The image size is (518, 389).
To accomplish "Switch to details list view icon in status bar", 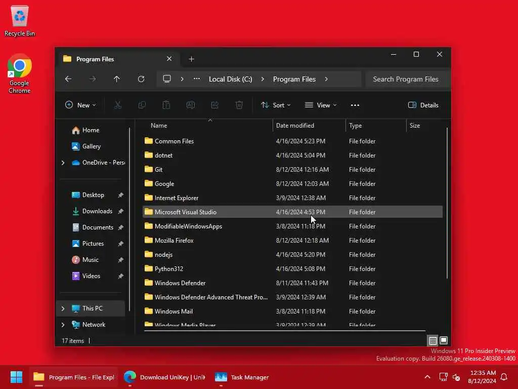I will (433, 340).
